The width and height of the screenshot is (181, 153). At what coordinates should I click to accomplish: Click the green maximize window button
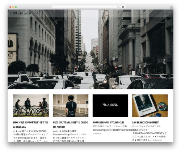[16, 7]
